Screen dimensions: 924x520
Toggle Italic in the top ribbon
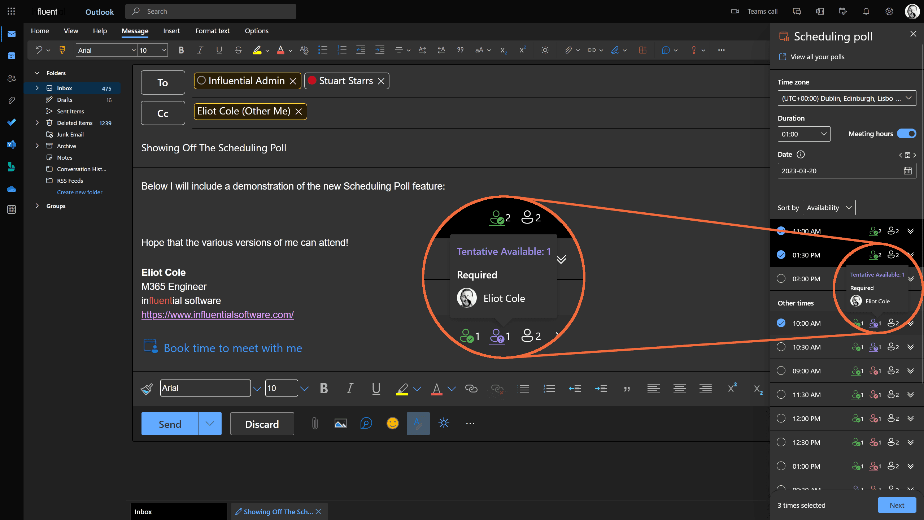coord(200,50)
